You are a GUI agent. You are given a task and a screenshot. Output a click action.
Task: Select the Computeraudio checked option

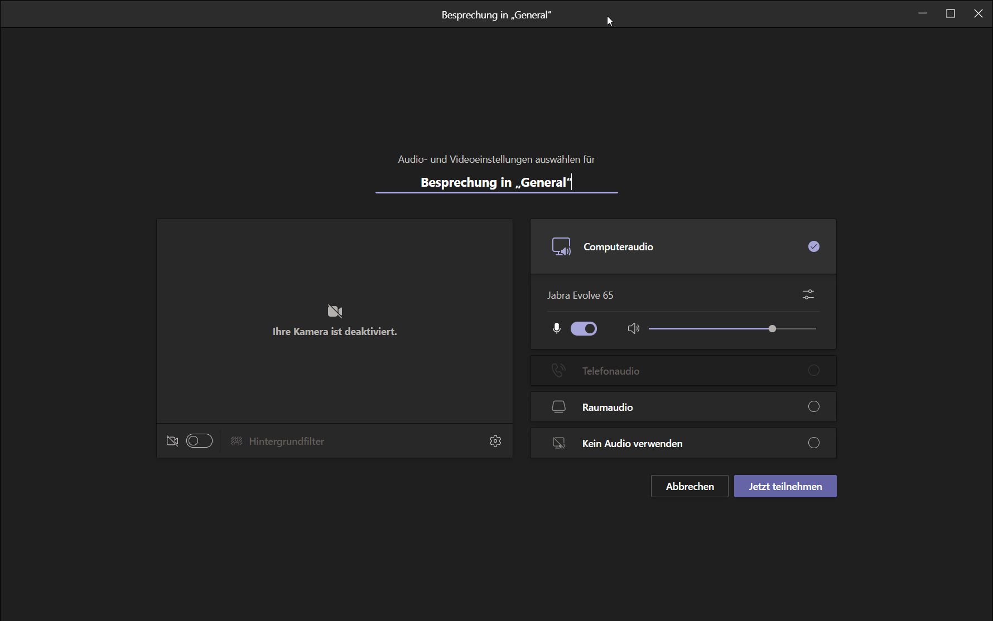813,246
